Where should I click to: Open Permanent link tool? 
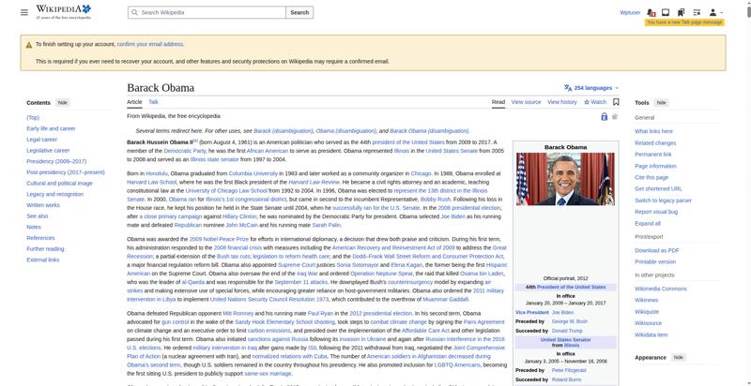click(x=653, y=155)
